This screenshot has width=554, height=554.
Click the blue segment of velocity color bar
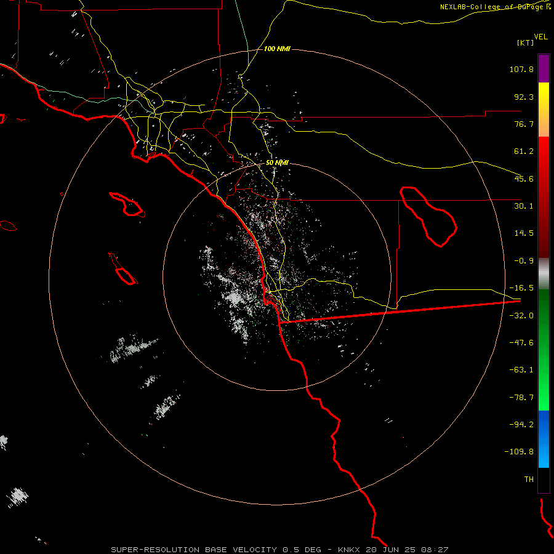pyautogui.click(x=544, y=439)
